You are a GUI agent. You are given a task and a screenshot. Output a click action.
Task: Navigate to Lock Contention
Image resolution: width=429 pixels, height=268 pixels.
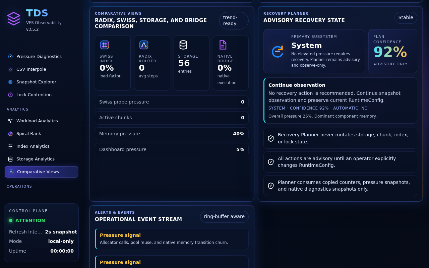(41, 95)
